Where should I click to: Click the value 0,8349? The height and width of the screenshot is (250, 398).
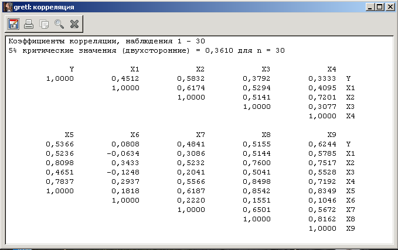[322, 191]
